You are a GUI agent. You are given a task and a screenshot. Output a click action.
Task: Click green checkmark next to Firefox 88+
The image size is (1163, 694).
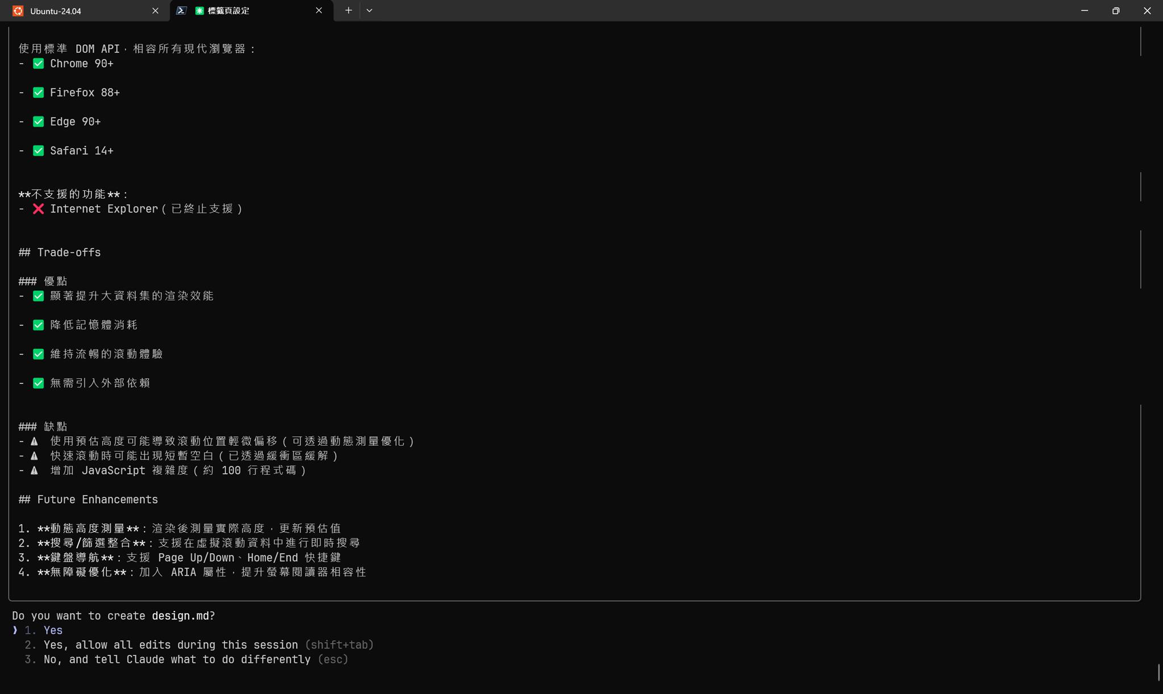click(x=38, y=93)
